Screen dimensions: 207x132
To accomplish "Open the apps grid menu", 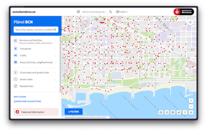I will click(78, 12).
